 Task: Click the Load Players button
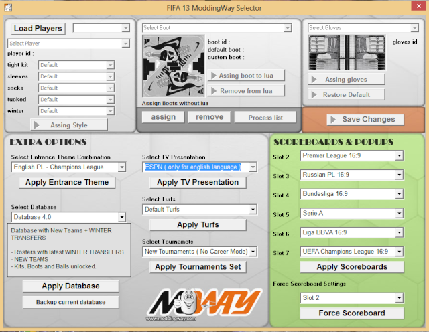(x=38, y=28)
